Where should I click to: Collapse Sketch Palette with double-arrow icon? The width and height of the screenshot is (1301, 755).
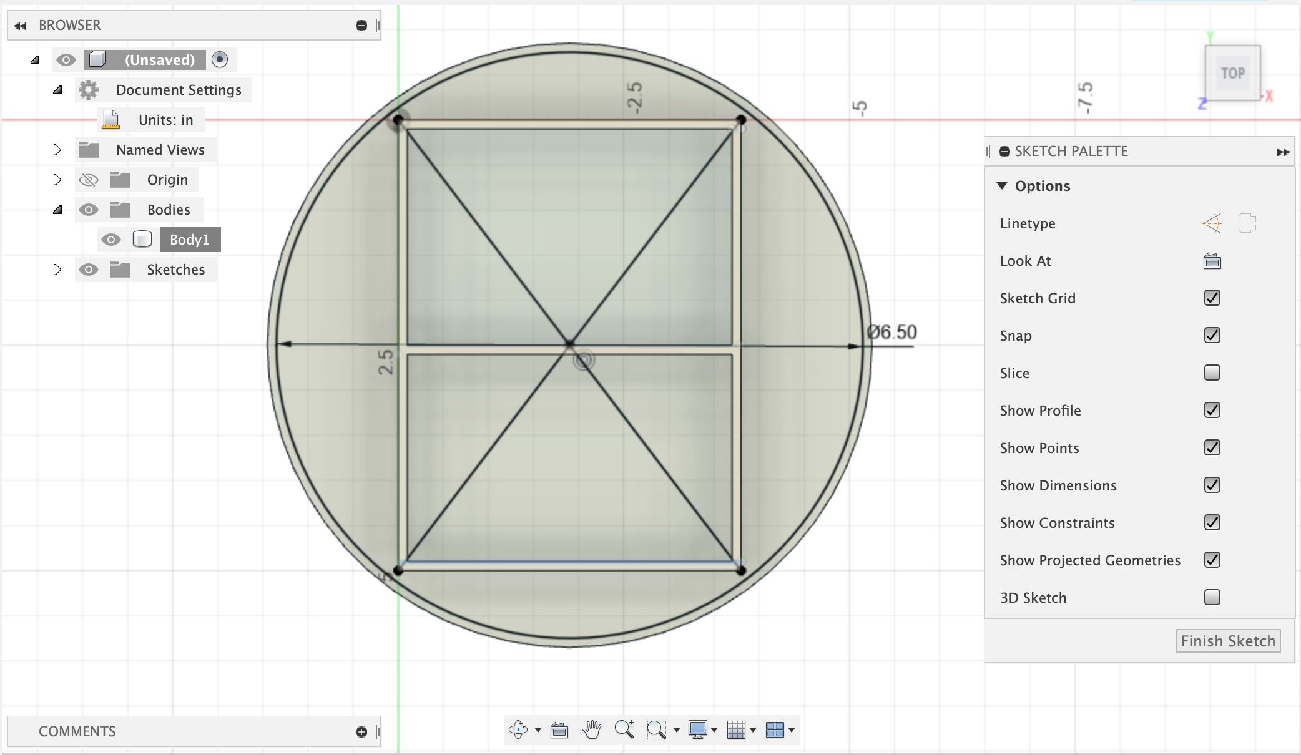tap(1282, 152)
